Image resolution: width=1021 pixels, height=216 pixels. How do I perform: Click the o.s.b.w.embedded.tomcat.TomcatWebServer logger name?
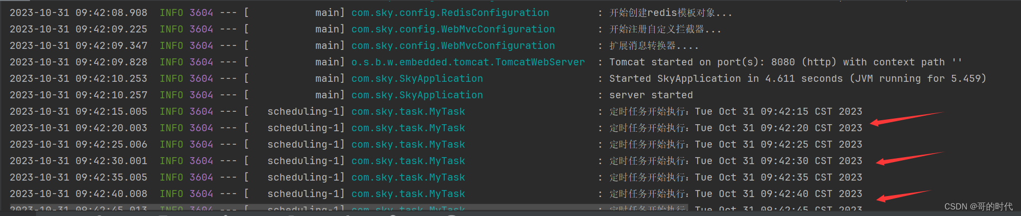(468, 62)
